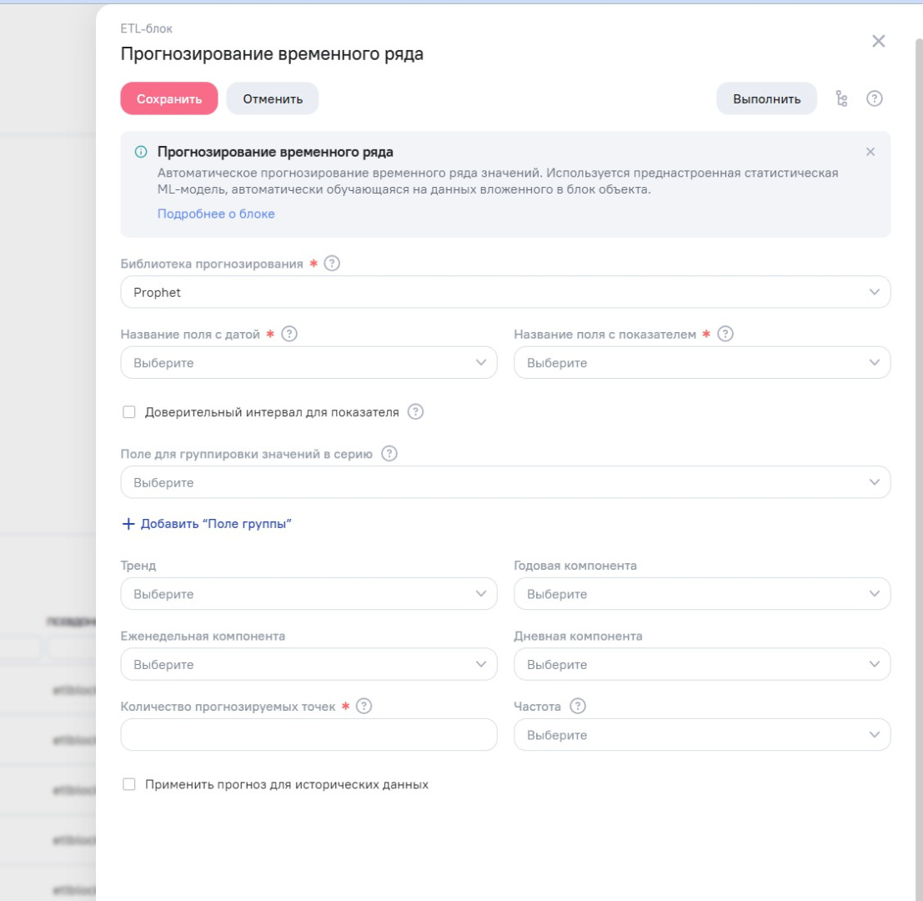Expand the Тренд dropdown
Screen dimensions: 923x901
[x=309, y=595]
